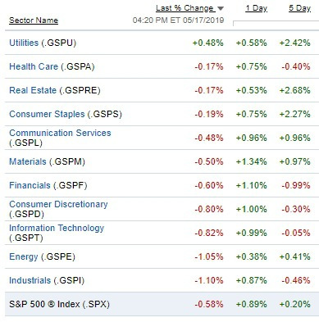Open the Consumer Staples sector link
The height and width of the screenshot is (322, 319).
(x=47, y=114)
